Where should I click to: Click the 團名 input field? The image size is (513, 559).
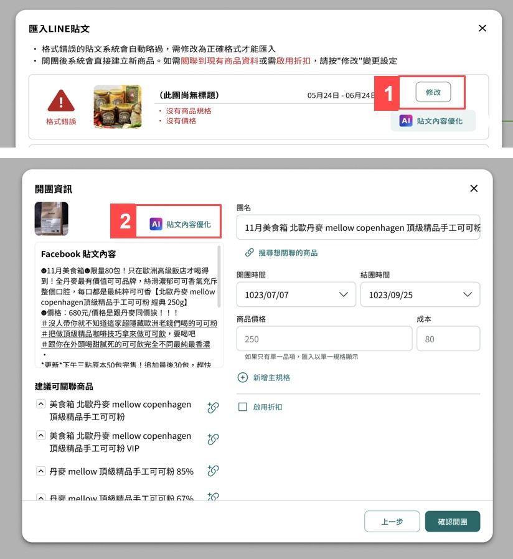pyautogui.click(x=358, y=227)
